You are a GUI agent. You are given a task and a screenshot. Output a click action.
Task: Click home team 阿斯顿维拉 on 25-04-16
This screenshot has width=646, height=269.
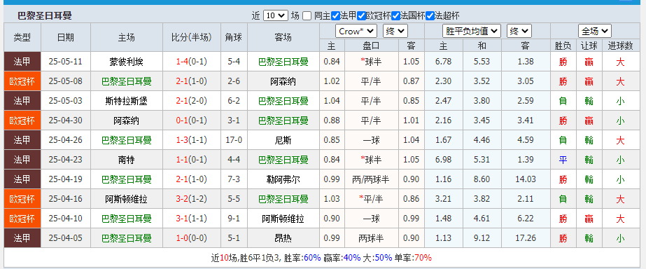pos(127,199)
